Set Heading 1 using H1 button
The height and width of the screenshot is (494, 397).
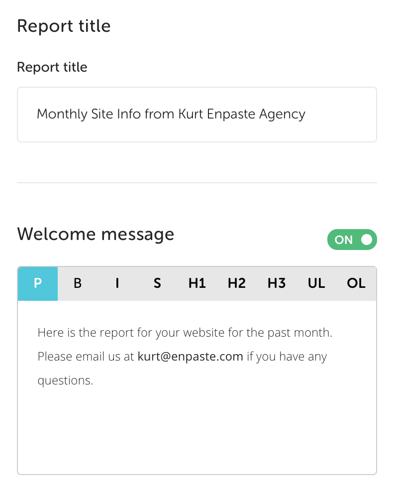coord(197,284)
